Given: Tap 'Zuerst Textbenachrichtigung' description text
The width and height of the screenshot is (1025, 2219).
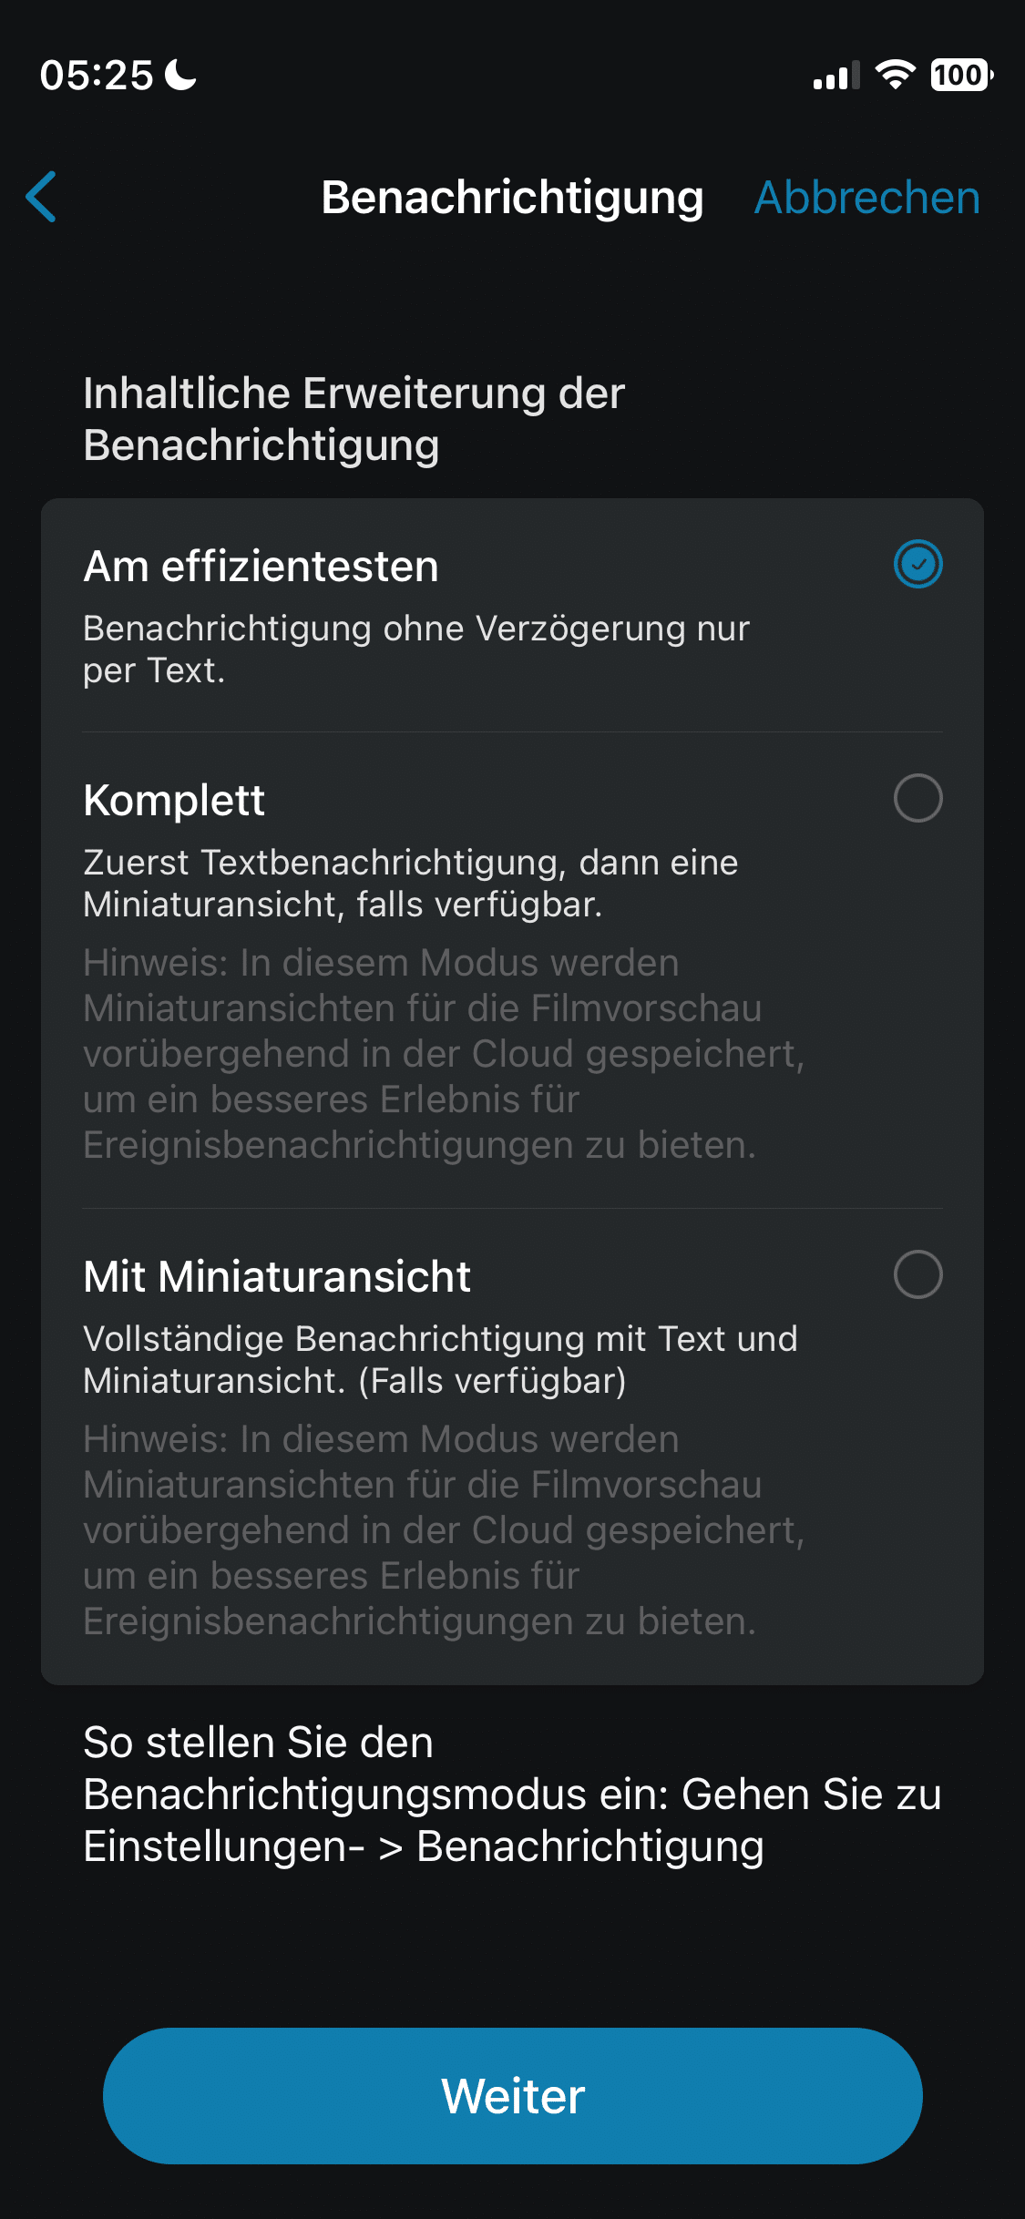Looking at the screenshot, I should pos(410,884).
